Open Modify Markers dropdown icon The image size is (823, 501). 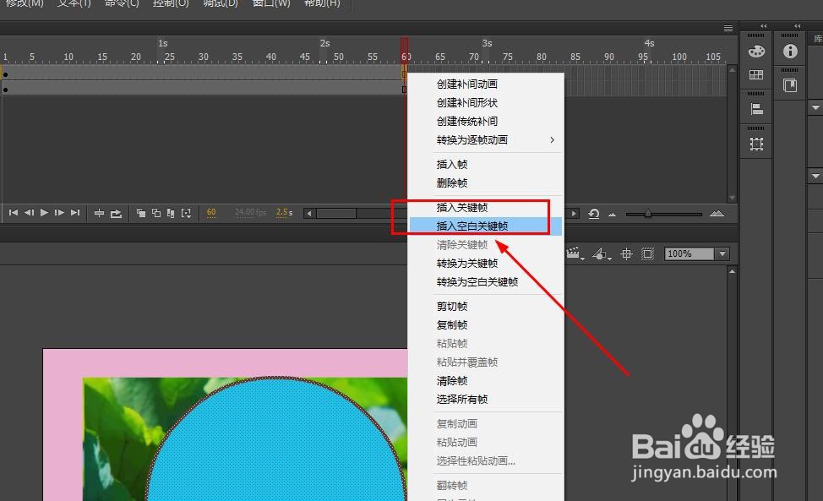pos(186,212)
